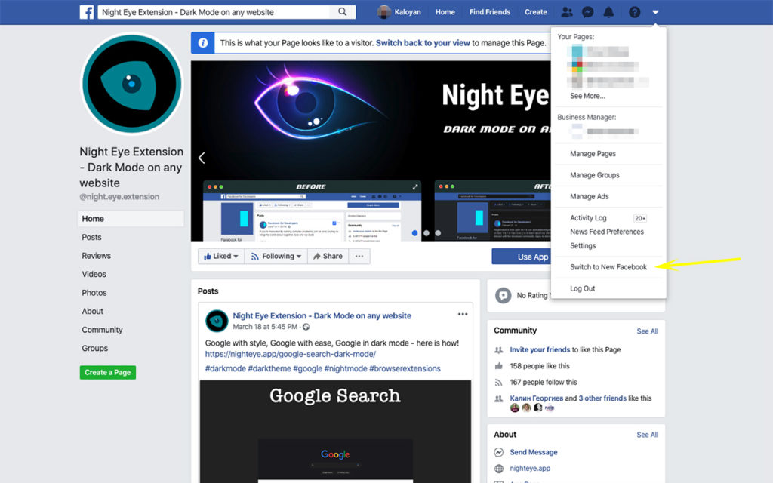Open News Feed Preferences
This screenshot has width=773, height=483.
point(608,232)
